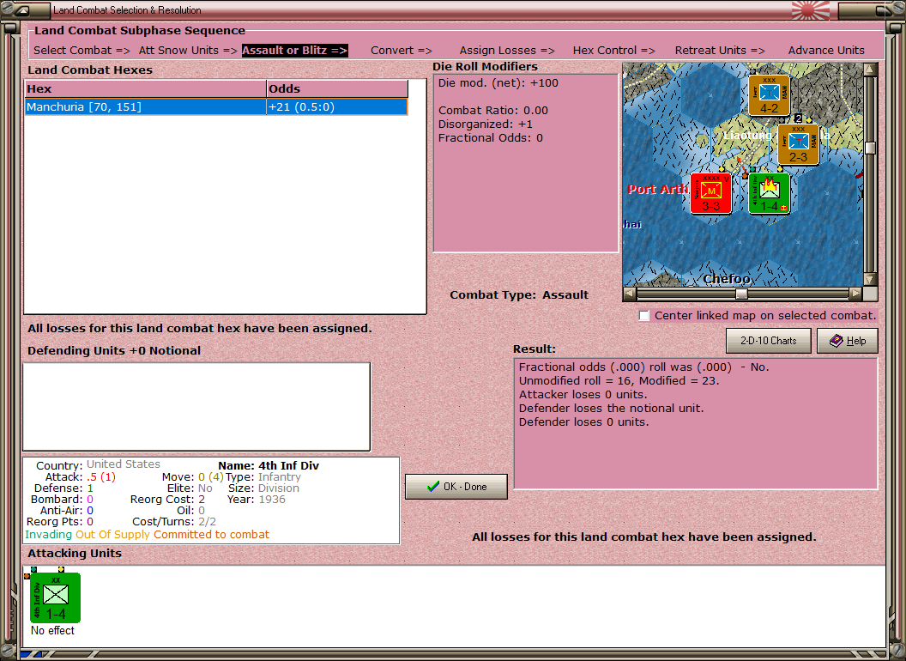Click Port Arthur label on map
This screenshot has width=906, height=661.
[657, 189]
